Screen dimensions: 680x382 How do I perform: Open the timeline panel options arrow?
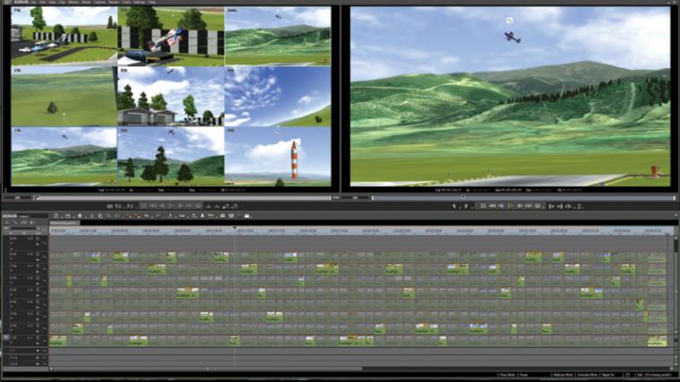[676, 216]
